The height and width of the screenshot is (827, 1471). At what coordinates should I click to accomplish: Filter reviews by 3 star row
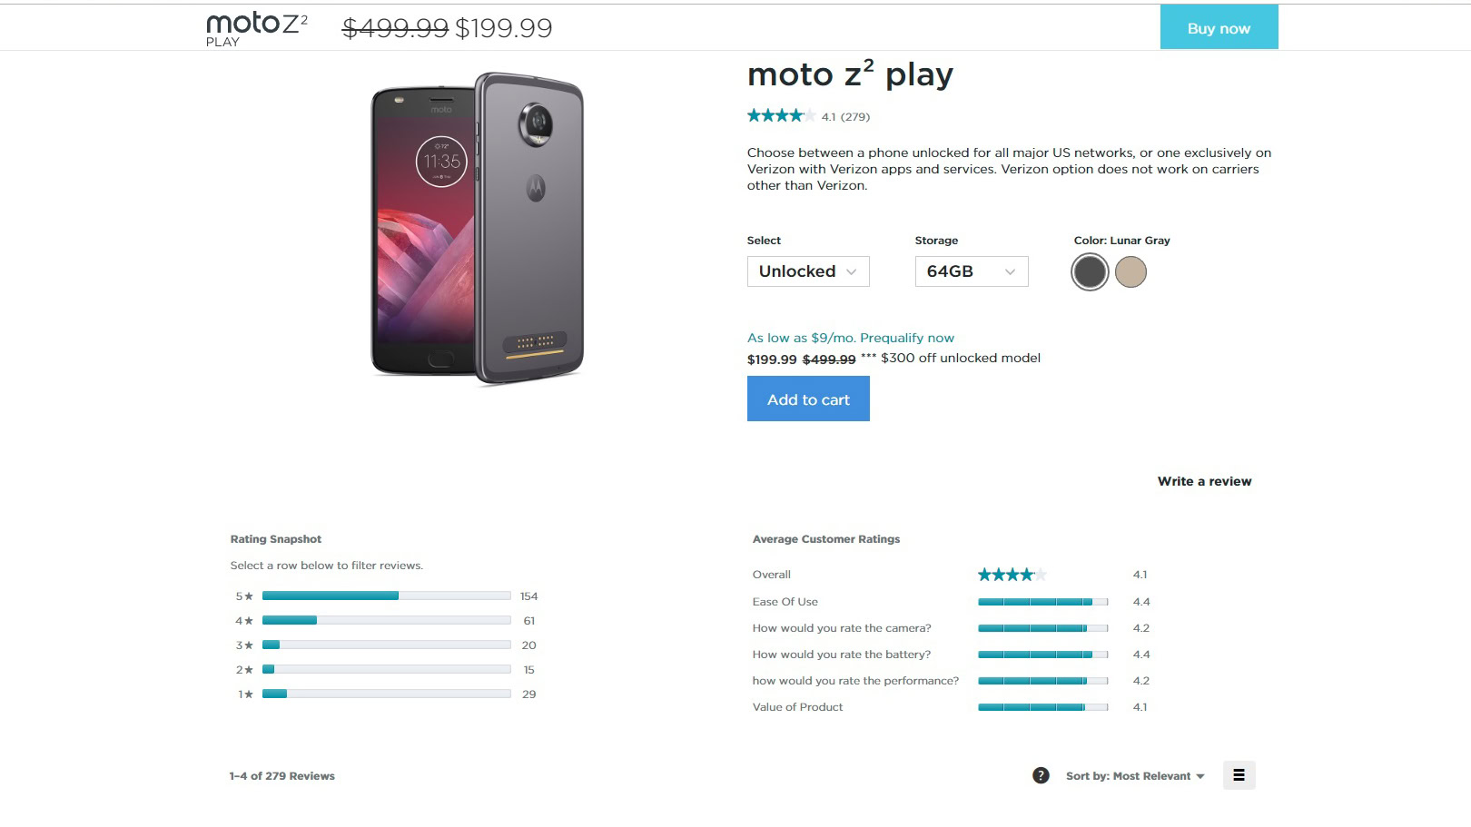pos(386,645)
